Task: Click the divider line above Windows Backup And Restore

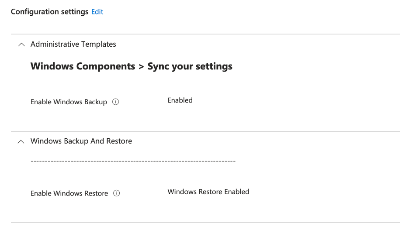Action: [x=205, y=131]
